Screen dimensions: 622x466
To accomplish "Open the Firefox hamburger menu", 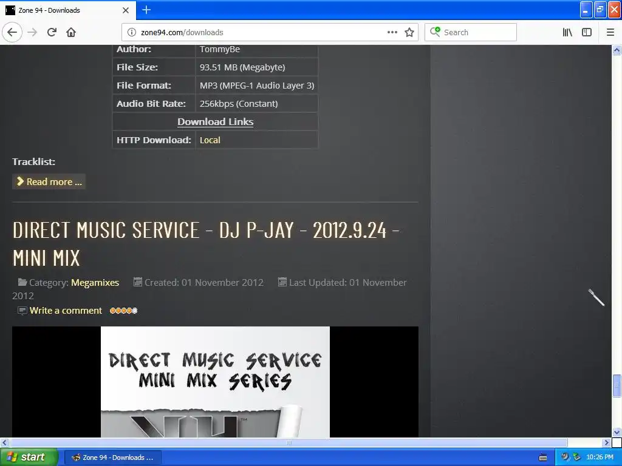I will (x=610, y=32).
